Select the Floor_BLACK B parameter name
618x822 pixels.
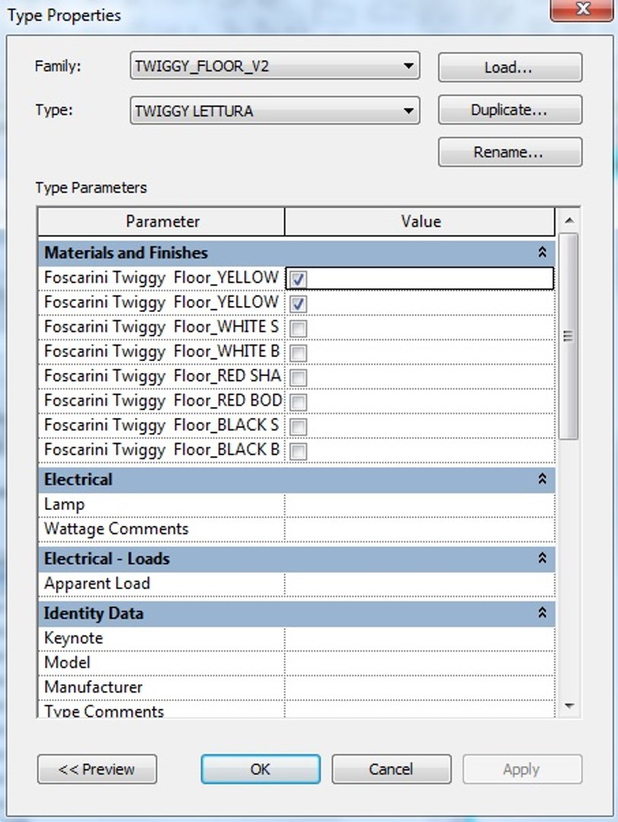coord(162,451)
